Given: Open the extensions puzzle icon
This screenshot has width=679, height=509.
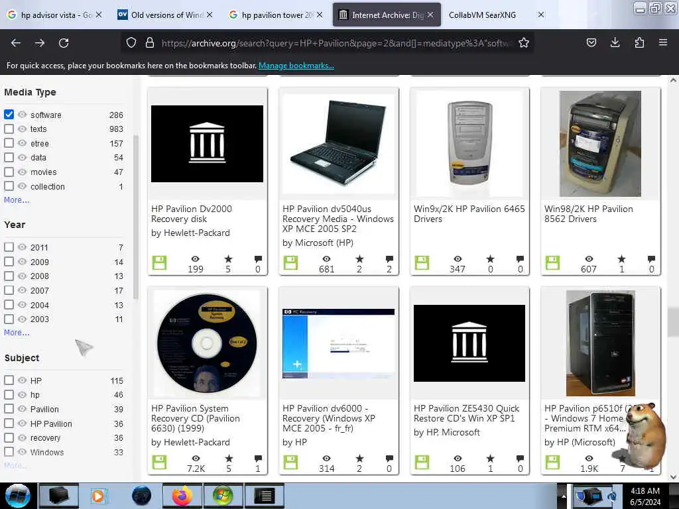Looking at the screenshot, I should (639, 42).
